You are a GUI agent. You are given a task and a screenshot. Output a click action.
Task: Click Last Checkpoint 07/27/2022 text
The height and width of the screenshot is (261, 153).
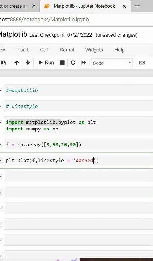tap(60, 35)
